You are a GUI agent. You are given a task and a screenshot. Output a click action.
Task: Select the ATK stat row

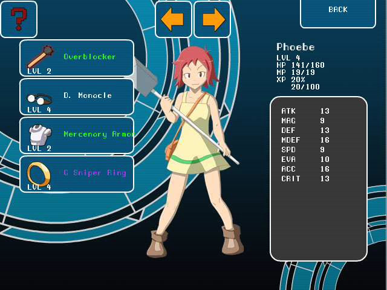click(305, 111)
